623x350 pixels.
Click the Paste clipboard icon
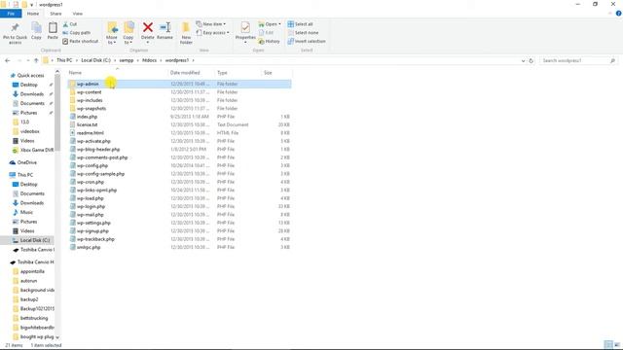point(53,31)
